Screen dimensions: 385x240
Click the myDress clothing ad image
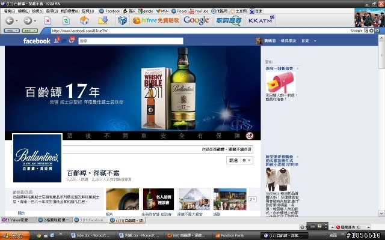pyautogui.click(x=278, y=179)
